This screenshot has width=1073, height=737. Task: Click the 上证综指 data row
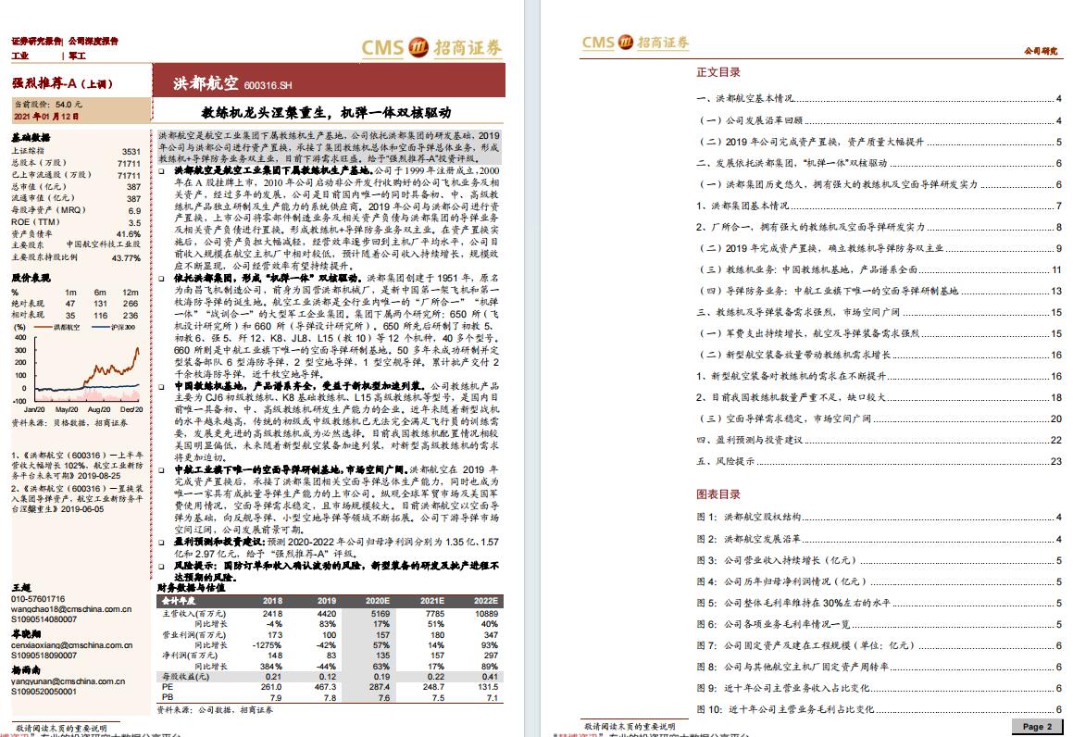click(x=76, y=151)
